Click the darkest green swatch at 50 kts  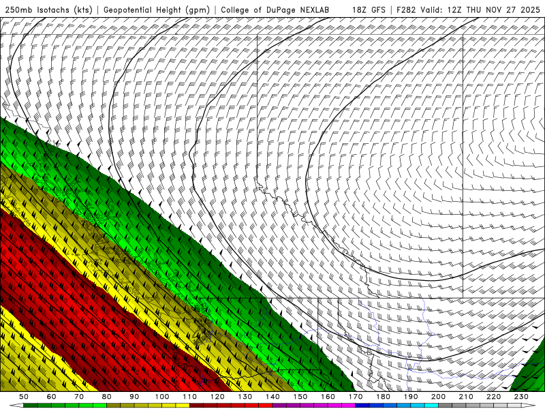(x=30, y=405)
